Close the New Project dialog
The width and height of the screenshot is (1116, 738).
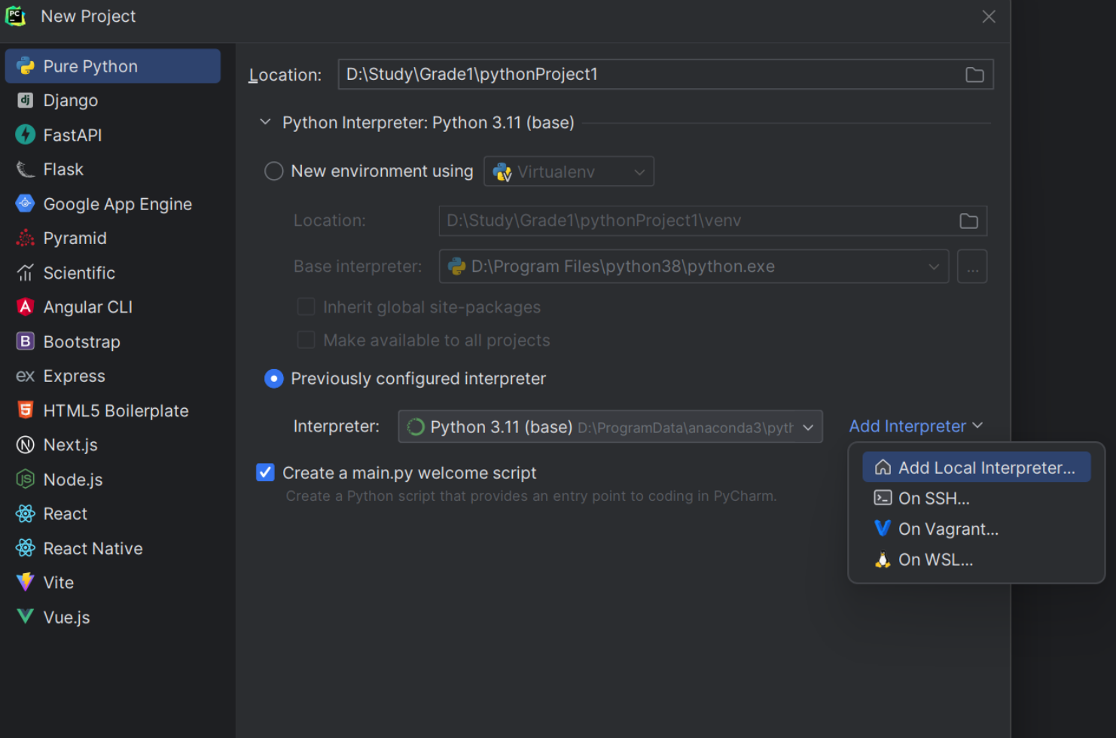tap(989, 17)
